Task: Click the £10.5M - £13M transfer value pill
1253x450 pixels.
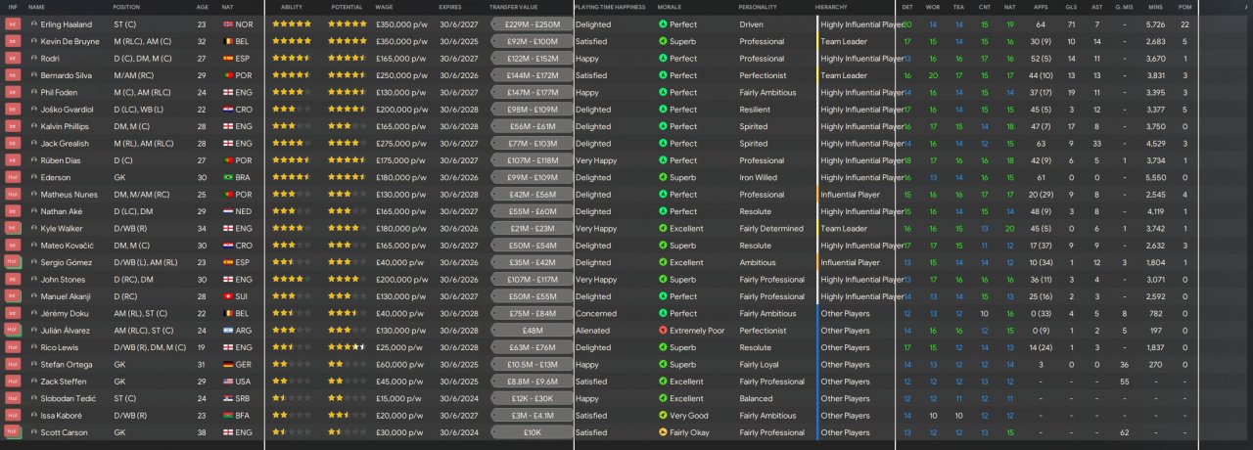Action: (x=532, y=364)
